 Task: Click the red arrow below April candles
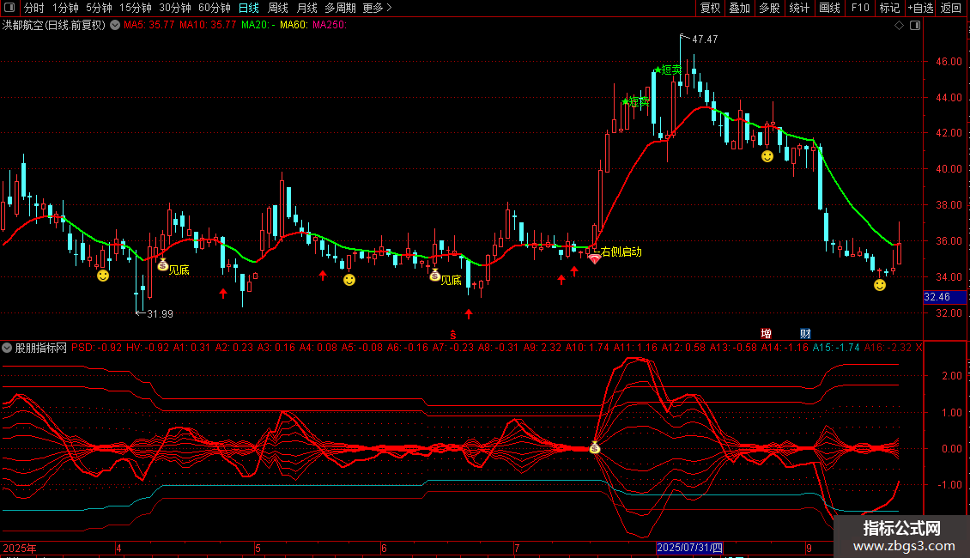click(x=222, y=294)
